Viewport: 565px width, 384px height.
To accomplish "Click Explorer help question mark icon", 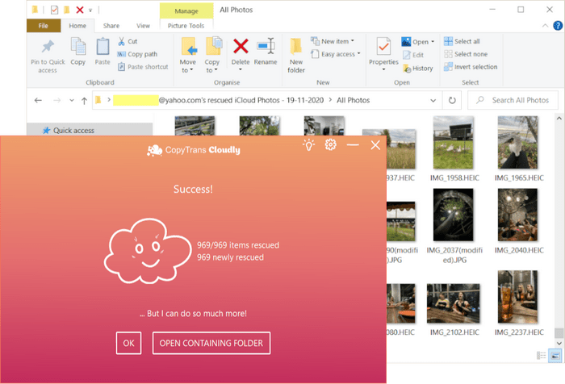I will point(558,26).
